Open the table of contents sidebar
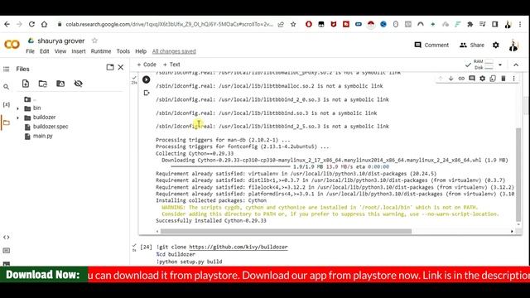530x298 pixels. coord(6,69)
